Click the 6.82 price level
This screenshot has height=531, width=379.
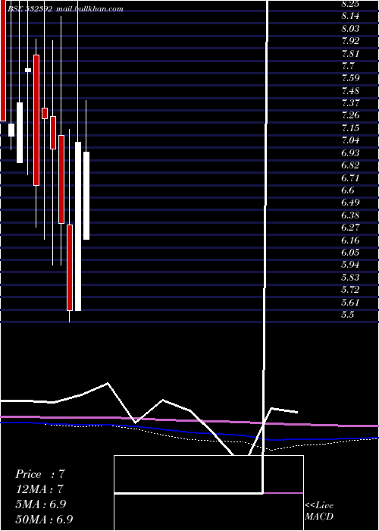tap(350, 165)
